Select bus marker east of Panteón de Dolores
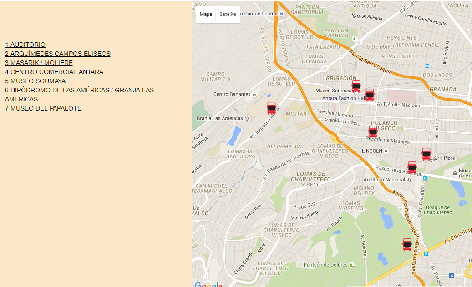The width and height of the screenshot is (472, 287). tap(407, 245)
